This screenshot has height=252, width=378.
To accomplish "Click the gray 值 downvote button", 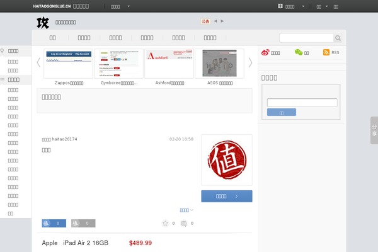I will tap(83, 223).
